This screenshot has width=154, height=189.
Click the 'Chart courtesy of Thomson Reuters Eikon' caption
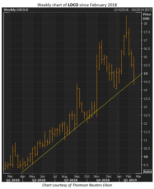coord(77,185)
